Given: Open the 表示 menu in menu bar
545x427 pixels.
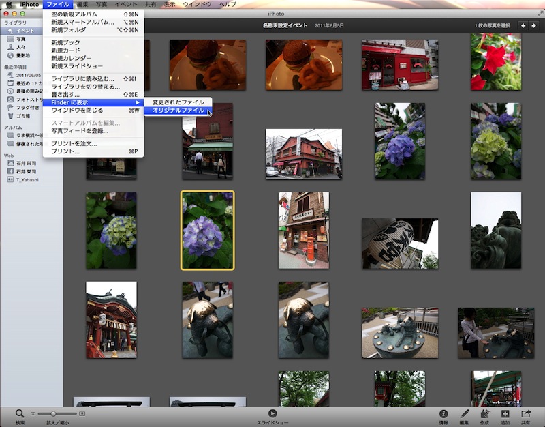Looking at the screenshot, I should point(170,4).
